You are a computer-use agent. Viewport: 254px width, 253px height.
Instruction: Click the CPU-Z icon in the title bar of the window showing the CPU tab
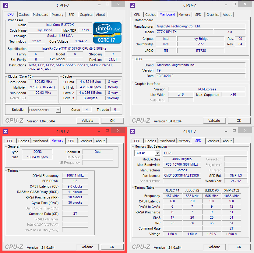point(5,5)
